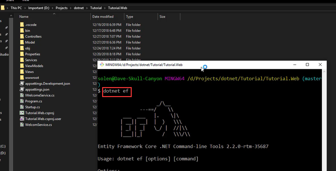Expand the chevron after Projects in breadcrumb
336x171 pixels.
pyautogui.click(x=71, y=8)
